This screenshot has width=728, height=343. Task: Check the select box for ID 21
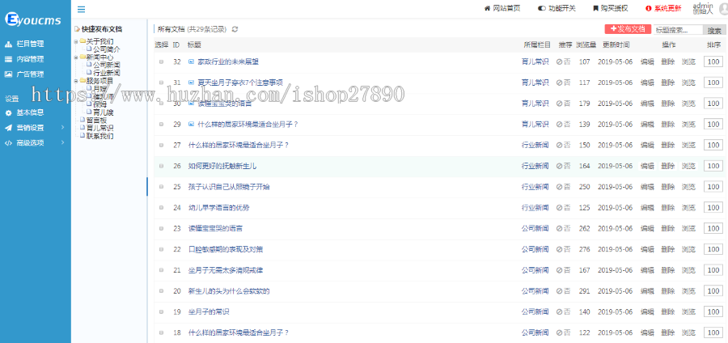coord(162,270)
